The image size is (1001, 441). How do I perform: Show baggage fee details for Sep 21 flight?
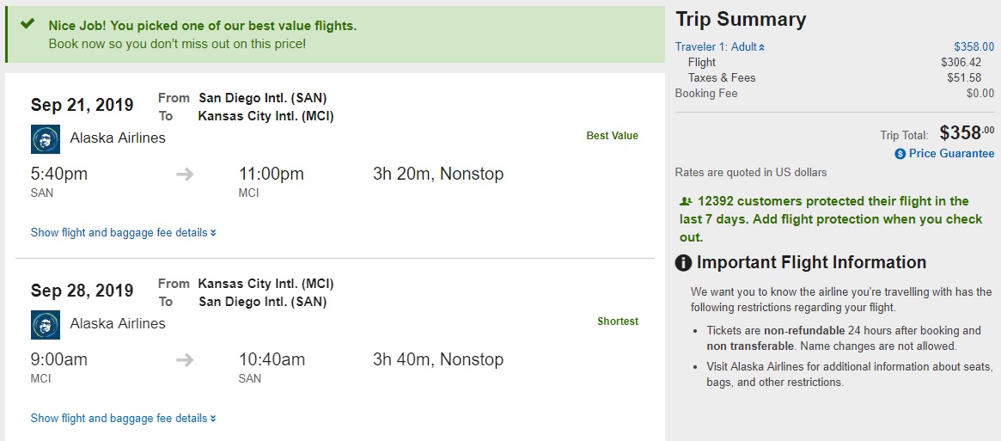click(123, 232)
